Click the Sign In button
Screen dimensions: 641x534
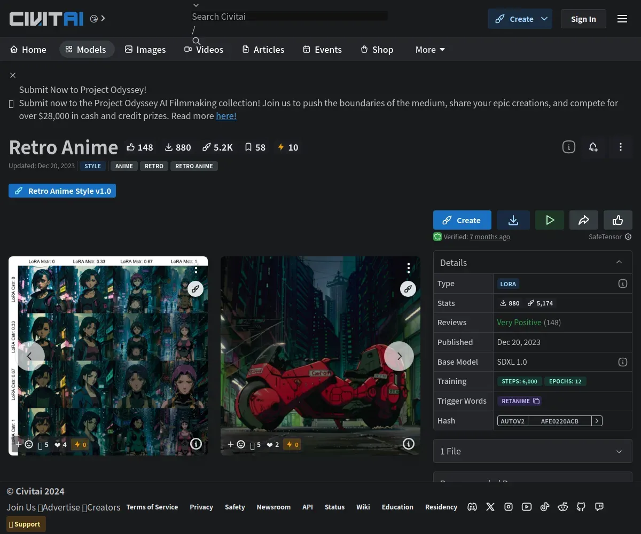[x=583, y=19]
